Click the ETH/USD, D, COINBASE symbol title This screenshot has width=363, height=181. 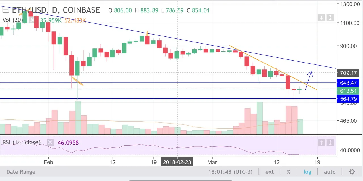(56, 10)
